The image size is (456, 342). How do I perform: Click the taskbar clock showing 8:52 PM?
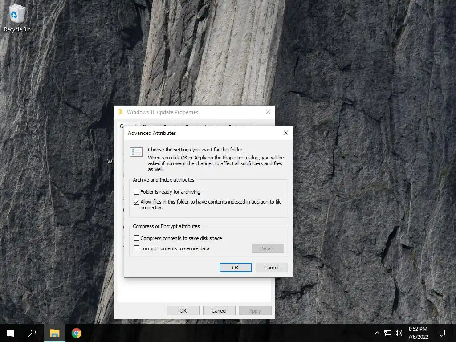coord(418,333)
